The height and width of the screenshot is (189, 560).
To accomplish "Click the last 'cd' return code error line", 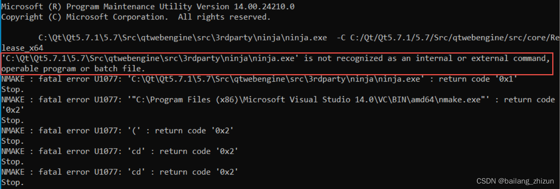I will 120,172.
